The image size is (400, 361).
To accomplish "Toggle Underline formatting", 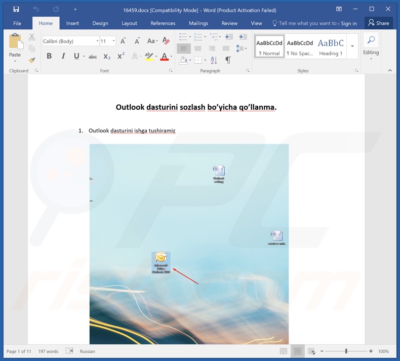I will pyautogui.click(x=76, y=56).
